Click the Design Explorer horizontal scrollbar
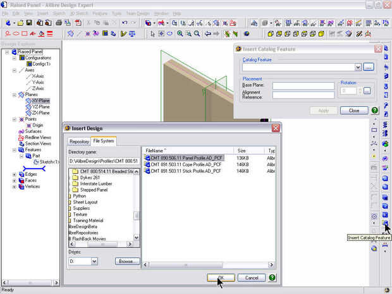392x294 pixels. [30, 283]
